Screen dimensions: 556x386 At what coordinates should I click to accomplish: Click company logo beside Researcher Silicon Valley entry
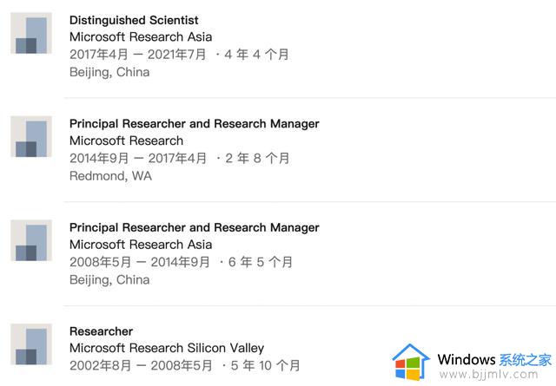(31, 344)
